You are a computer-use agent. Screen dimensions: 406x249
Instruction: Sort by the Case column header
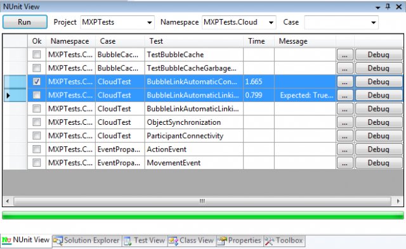click(x=120, y=41)
